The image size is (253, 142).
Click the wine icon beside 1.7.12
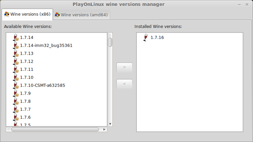tap(16, 61)
